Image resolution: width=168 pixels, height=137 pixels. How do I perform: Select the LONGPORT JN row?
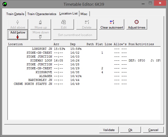coord(84,49)
